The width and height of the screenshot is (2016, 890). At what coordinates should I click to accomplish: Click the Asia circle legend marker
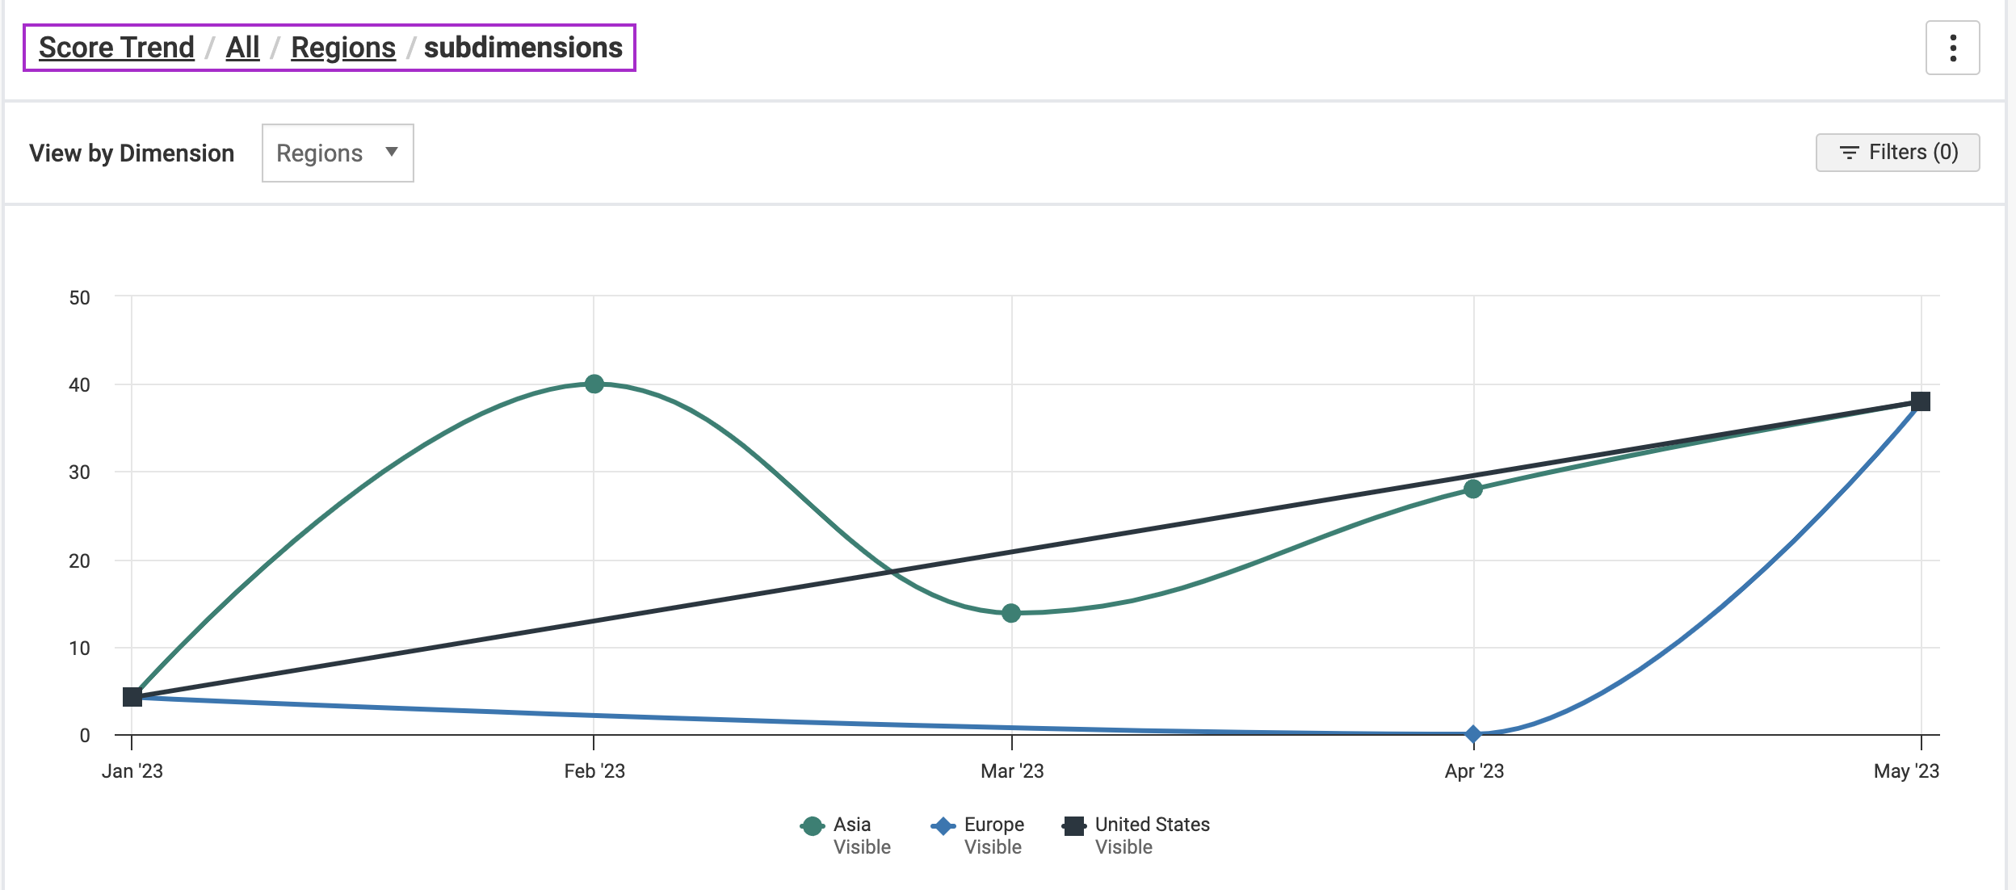[812, 825]
